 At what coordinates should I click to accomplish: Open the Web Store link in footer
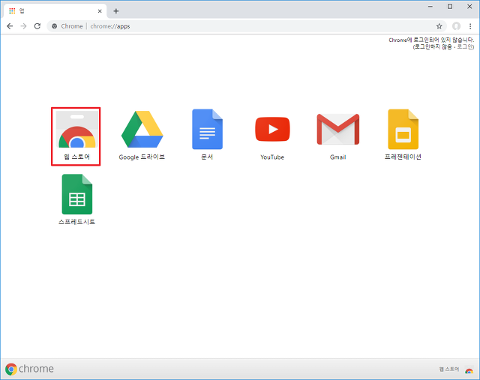click(x=449, y=370)
